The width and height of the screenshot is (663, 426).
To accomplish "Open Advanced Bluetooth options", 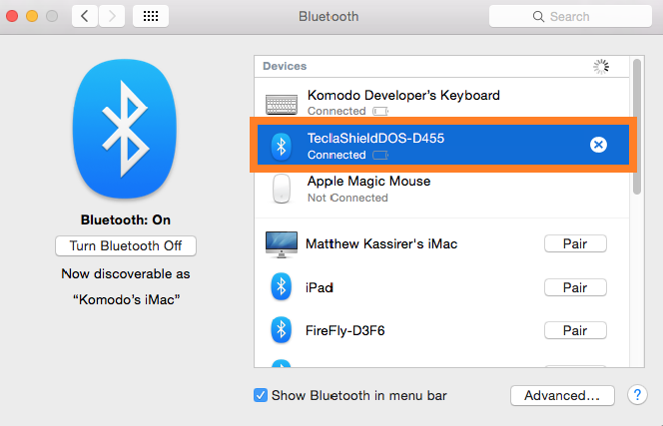I will (562, 395).
